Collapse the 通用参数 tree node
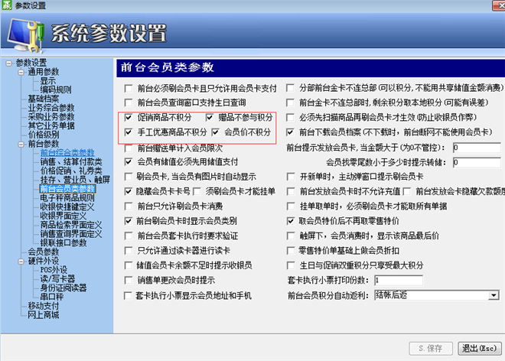This screenshot has width=505, height=361. 21,73
